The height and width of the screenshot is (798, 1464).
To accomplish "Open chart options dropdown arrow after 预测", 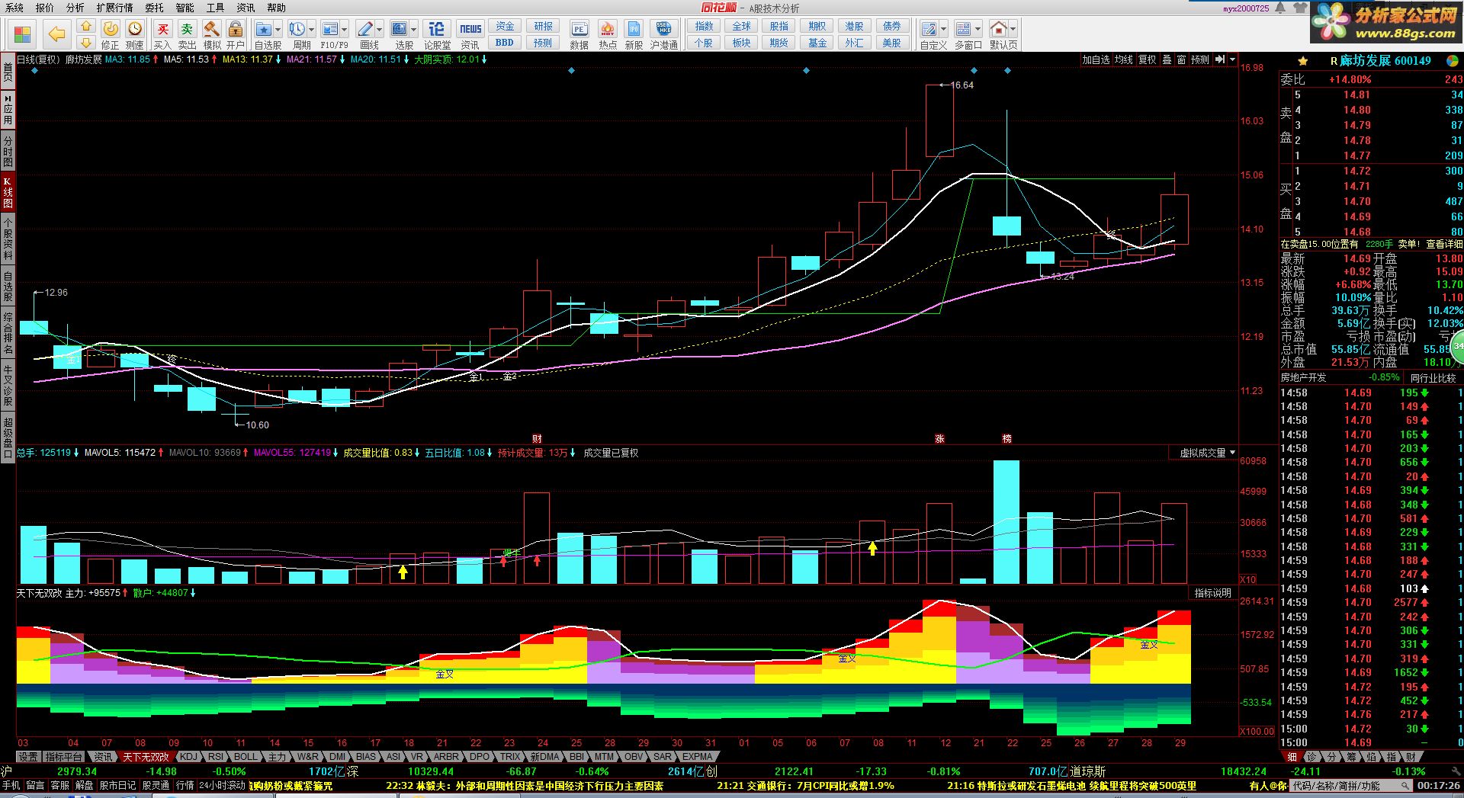I will [1232, 59].
